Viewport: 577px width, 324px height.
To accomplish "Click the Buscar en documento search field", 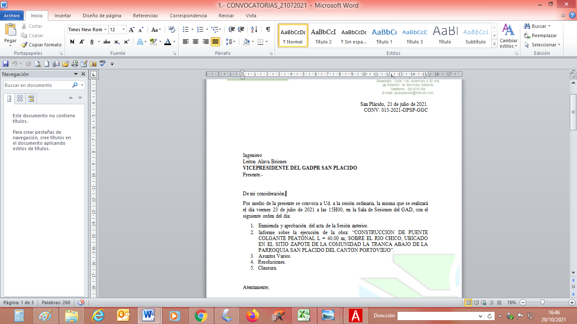I will pyautogui.click(x=37, y=85).
